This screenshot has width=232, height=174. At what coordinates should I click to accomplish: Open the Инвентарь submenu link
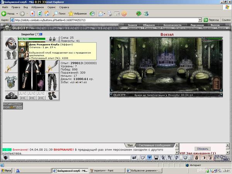click(134, 28)
